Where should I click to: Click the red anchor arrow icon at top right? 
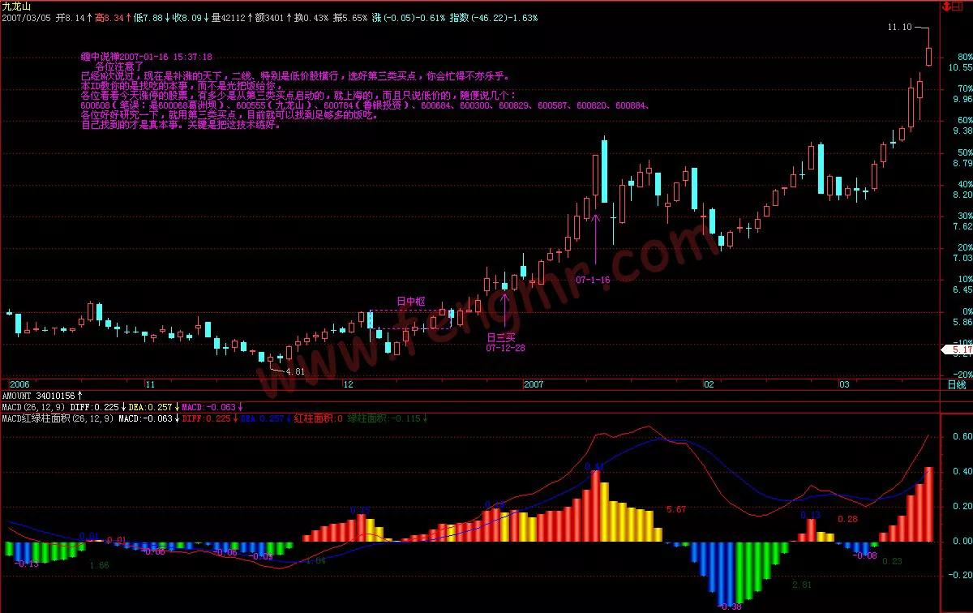pos(947,6)
